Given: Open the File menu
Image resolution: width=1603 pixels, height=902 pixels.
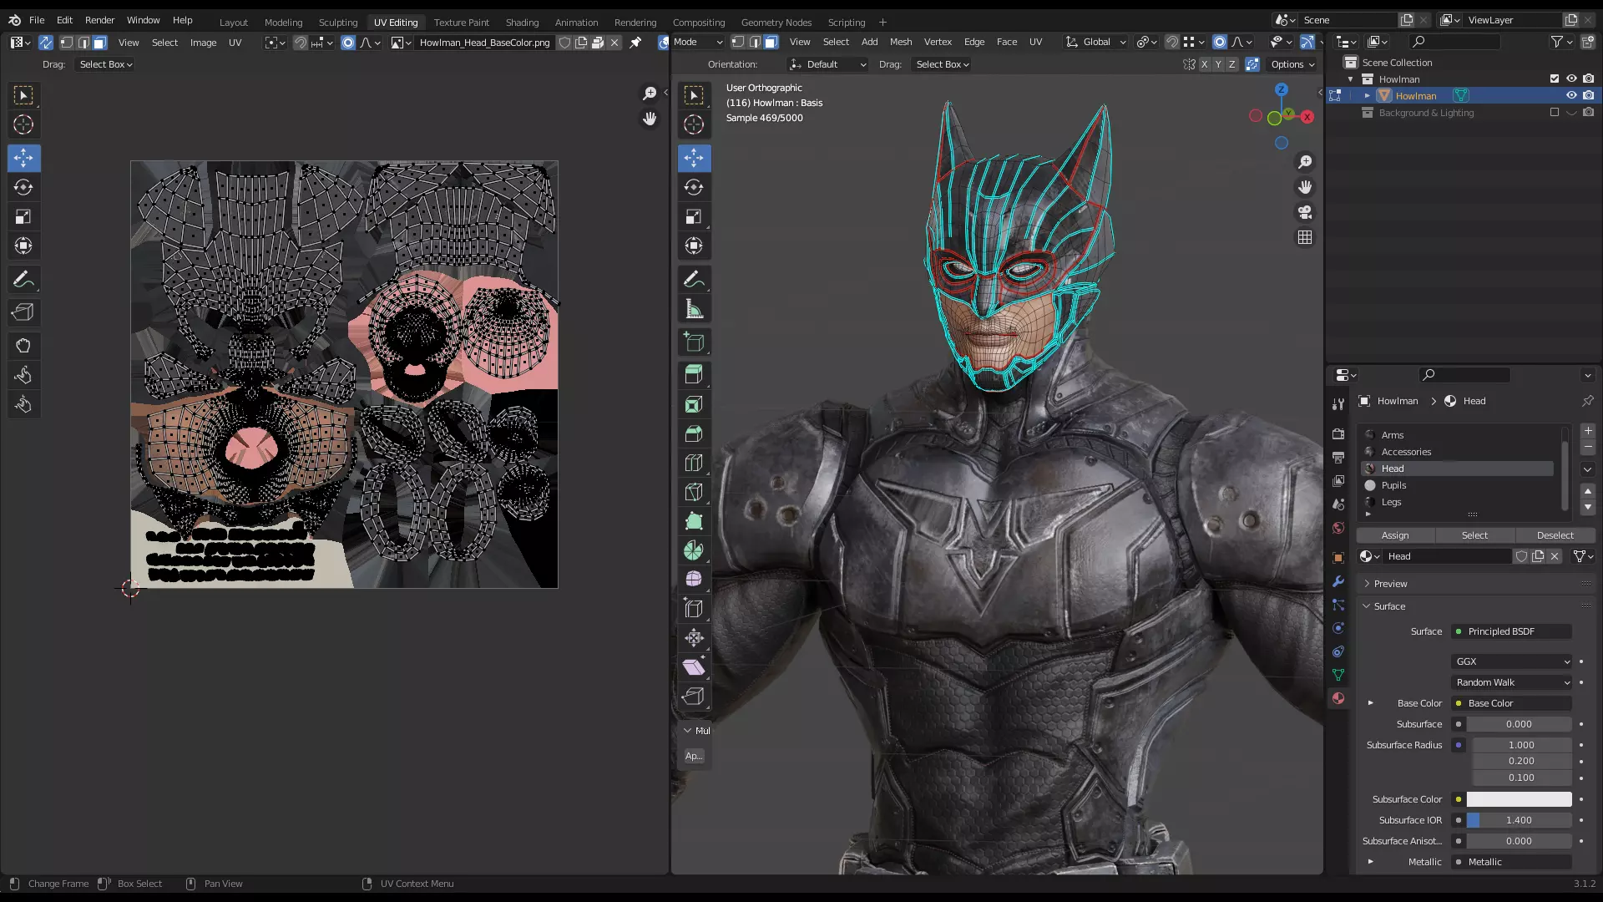Looking at the screenshot, I should (x=37, y=20).
